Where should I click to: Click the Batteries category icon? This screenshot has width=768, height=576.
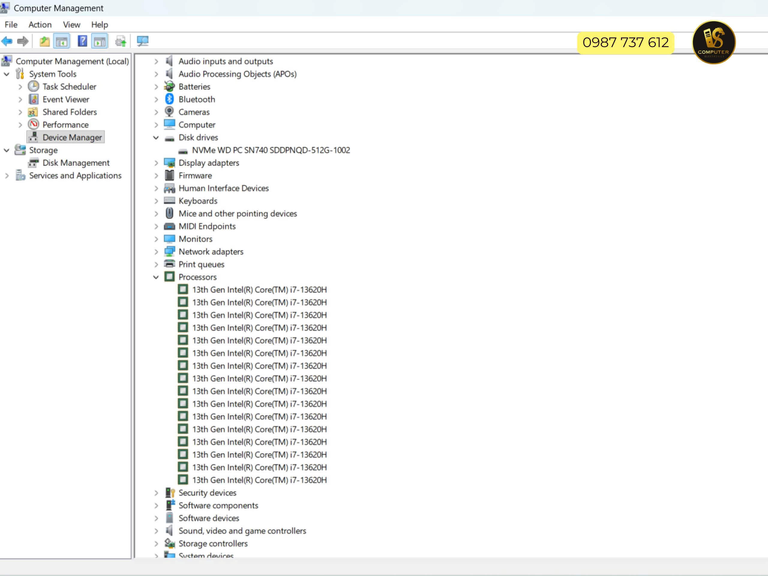coord(169,86)
